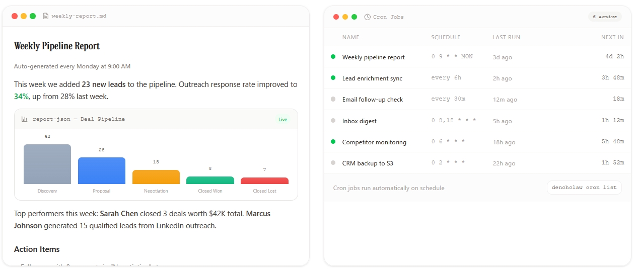Viewport: 636px width, 269px height.
Task: Click the gray status dot for CRM backup to S3
Action: 333,163
